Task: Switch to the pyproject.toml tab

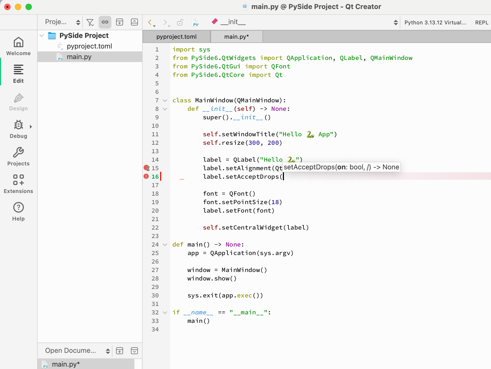Action: (x=176, y=37)
